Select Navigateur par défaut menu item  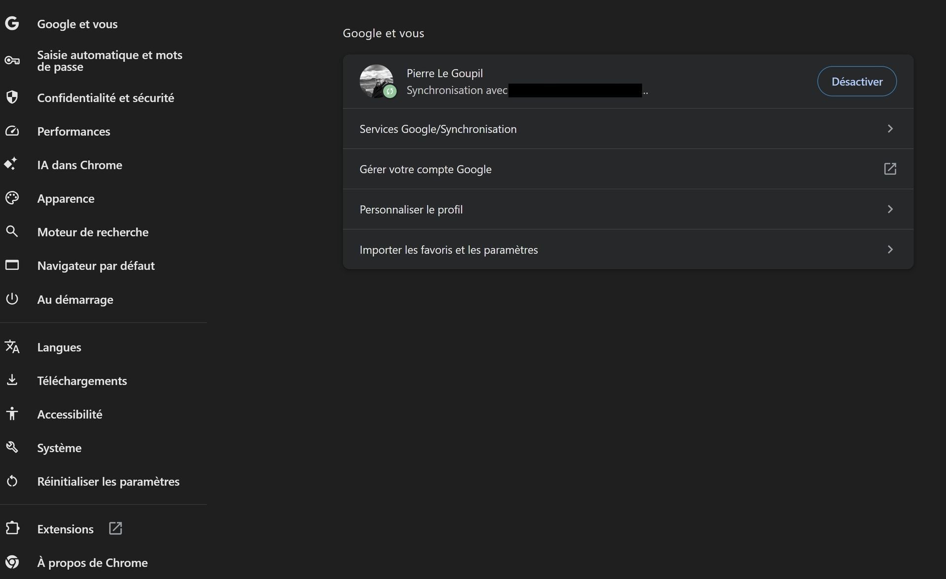[96, 265]
